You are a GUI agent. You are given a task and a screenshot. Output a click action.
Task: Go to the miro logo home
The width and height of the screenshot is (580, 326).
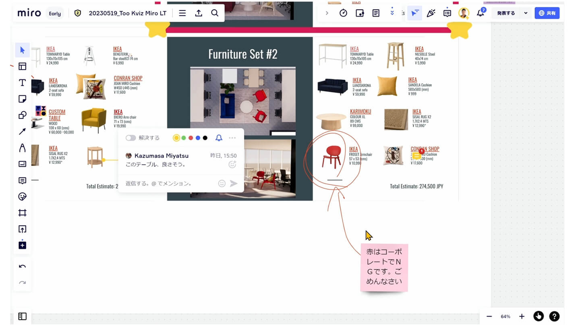click(x=29, y=13)
